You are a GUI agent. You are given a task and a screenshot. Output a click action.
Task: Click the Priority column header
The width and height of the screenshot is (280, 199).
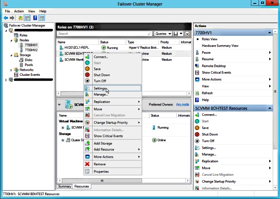pos(169,42)
